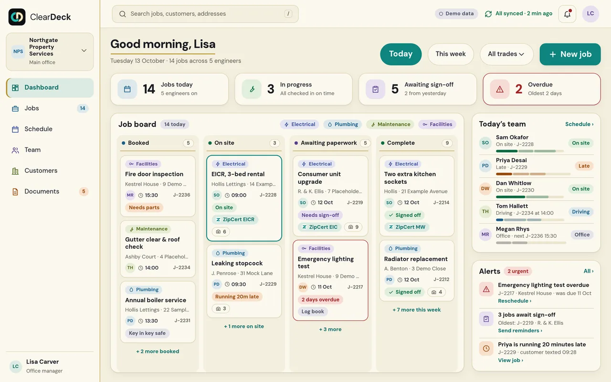Click the In progress wrench icon
This screenshot has height=382, width=611.
tap(252, 89)
